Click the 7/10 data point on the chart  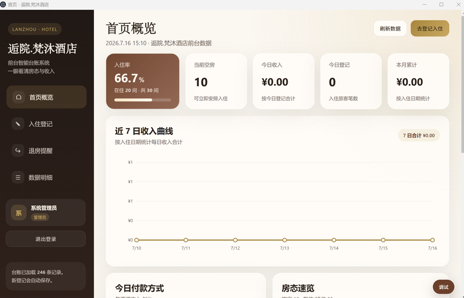point(136,240)
